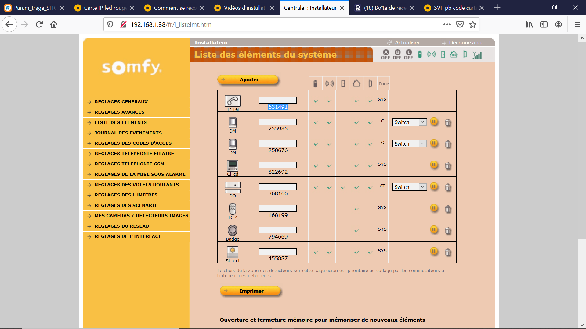Click the browser reload button

tap(39, 24)
